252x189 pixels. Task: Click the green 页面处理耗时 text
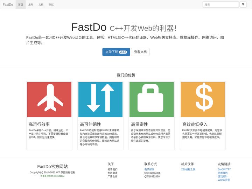tap(52, 176)
